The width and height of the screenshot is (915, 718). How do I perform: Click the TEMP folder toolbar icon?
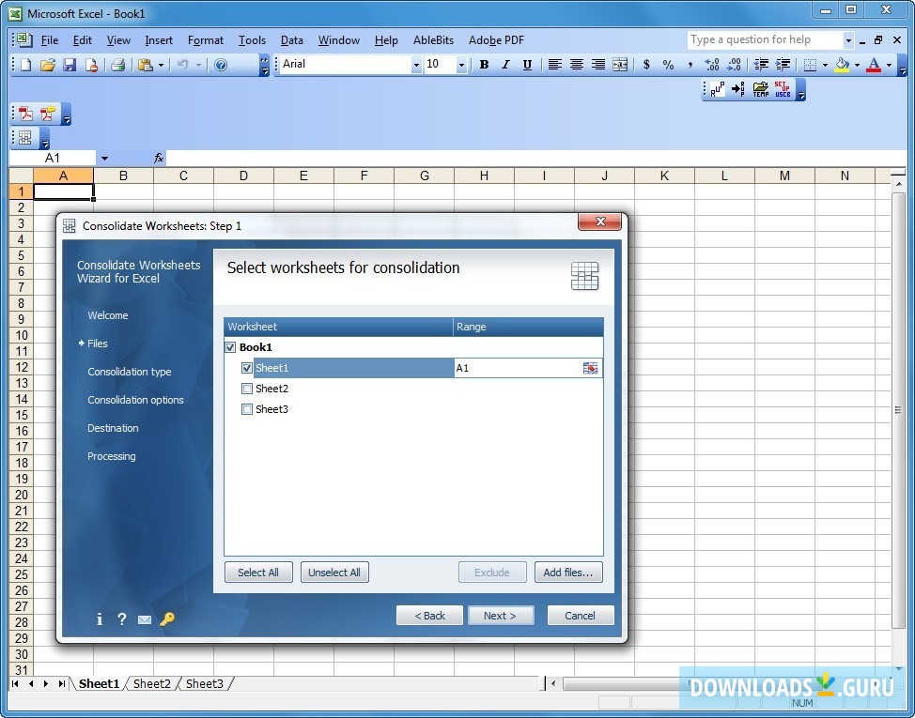(760, 89)
